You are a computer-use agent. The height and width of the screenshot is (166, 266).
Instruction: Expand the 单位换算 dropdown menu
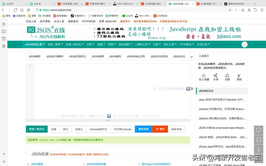[125, 44]
